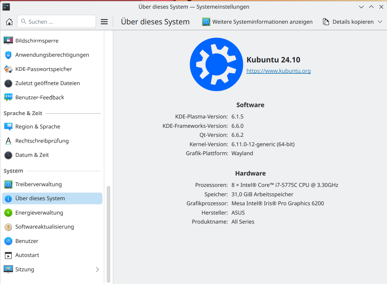Image resolution: width=387 pixels, height=284 pixels.
Task: Open Datum & Zeit settings
Action: [52, 155]
